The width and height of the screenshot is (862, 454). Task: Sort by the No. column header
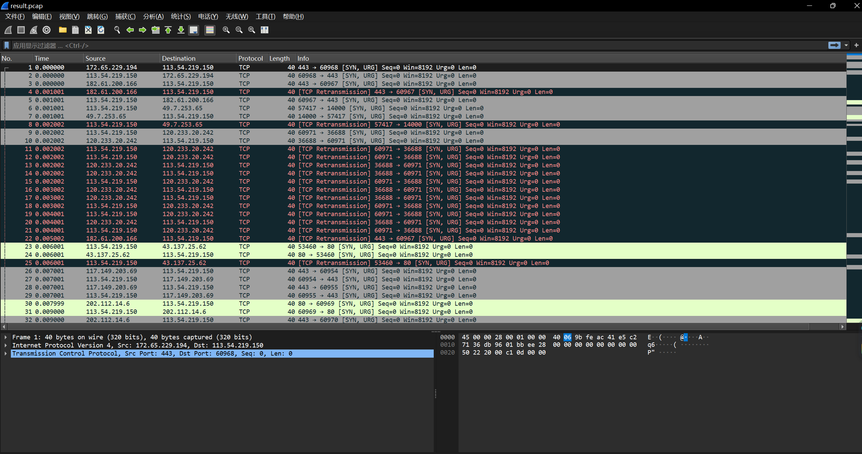(x=16, y=58)
